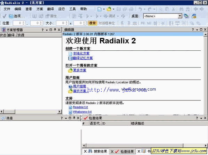The width and height of the screenshot is (208, 155).
Task: Open the 用户指南 link
Action: pos(79,86)
